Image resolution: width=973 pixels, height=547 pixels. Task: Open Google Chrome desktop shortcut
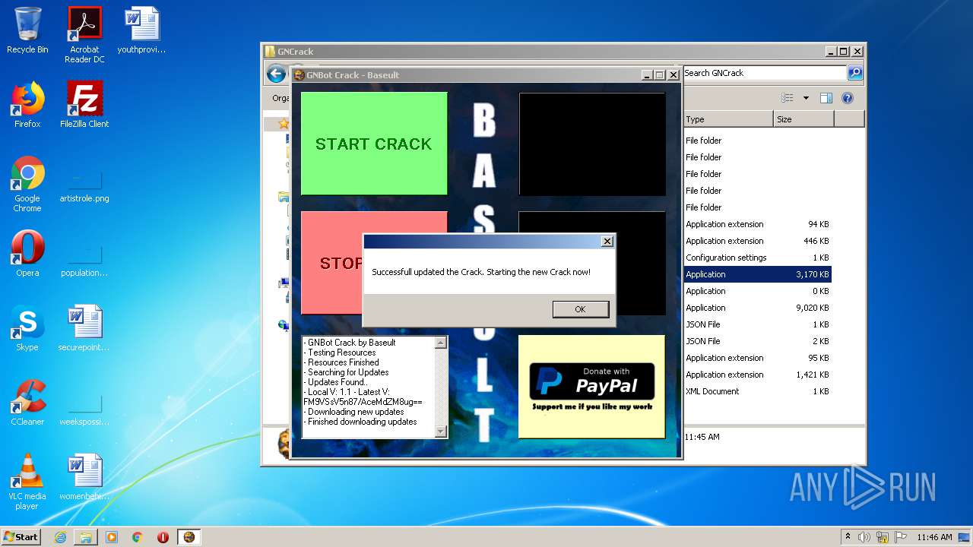(27, 184)
